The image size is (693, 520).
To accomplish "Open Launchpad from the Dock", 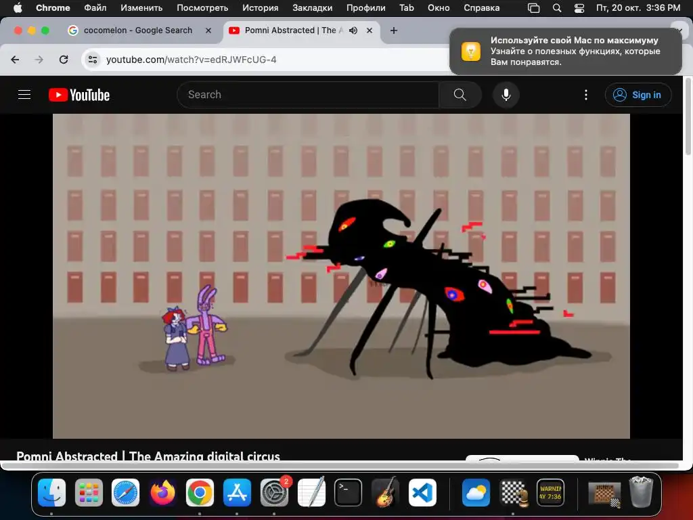I will pos(89,493).
